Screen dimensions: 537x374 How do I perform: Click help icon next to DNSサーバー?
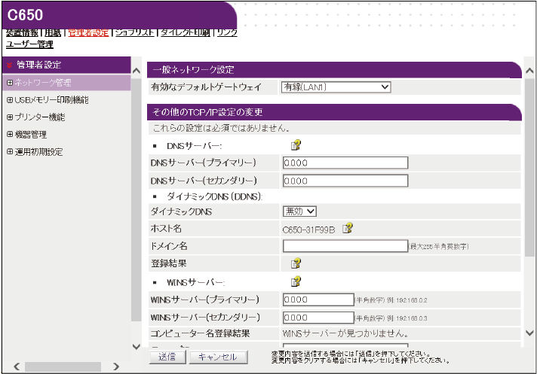(296, 145)
